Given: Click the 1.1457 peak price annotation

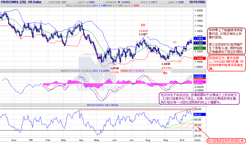Looking at the screenshot, I should point(143,34).
